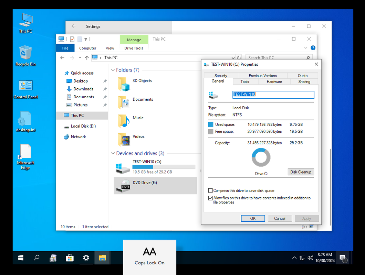Switch to the Quota tab
Screen dimensions: 365x275
coord(303,76)
